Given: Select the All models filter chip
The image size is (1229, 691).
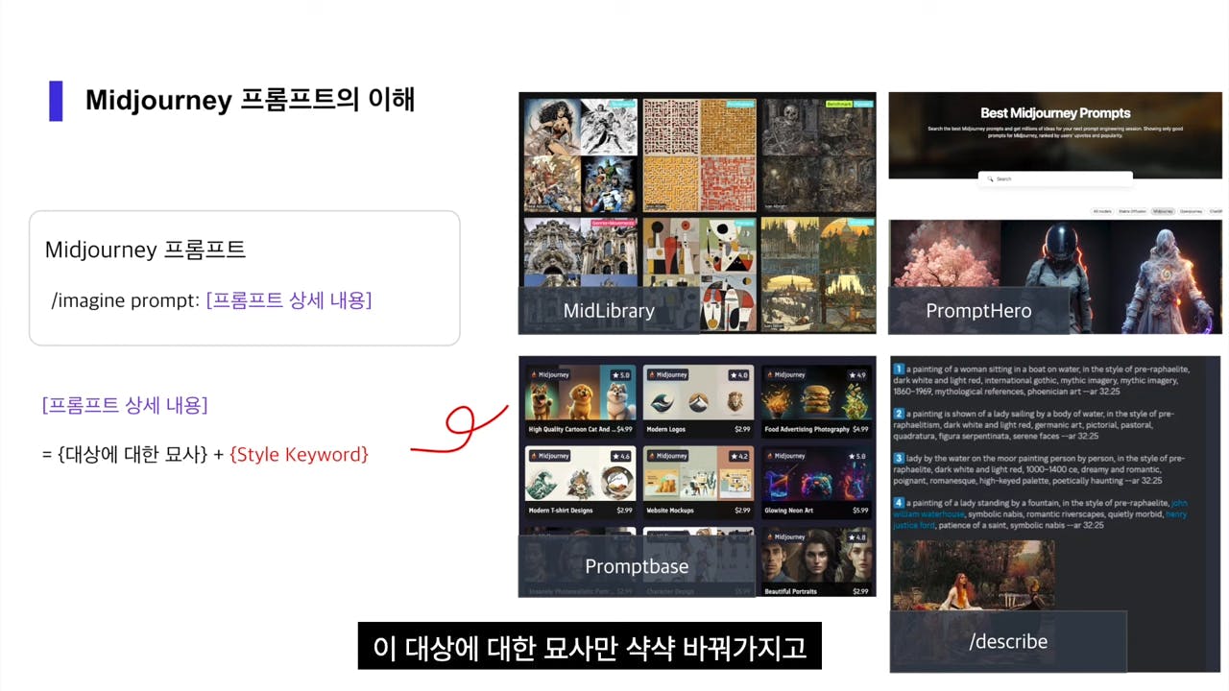Looking at the screenshot, I should pos(1102,211).
